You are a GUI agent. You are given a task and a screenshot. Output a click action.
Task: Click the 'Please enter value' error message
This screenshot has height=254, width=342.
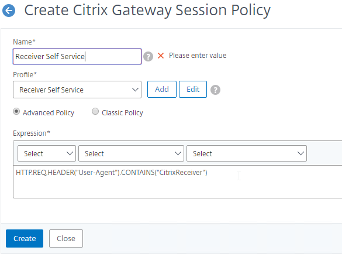(x=198, y=56)
